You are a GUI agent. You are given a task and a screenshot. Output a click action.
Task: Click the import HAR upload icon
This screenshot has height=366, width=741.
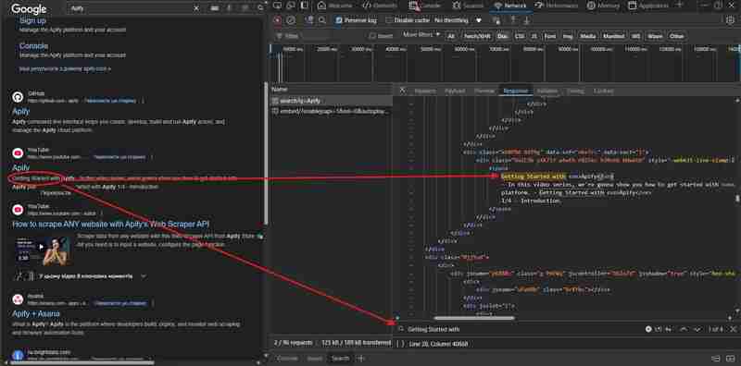(x=513, y=20)
